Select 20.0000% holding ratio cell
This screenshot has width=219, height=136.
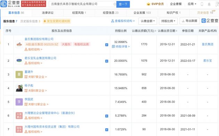click(x=121, y=61)
